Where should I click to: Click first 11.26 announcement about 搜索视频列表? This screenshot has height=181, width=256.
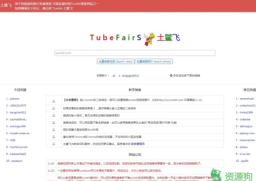[130, 163]
